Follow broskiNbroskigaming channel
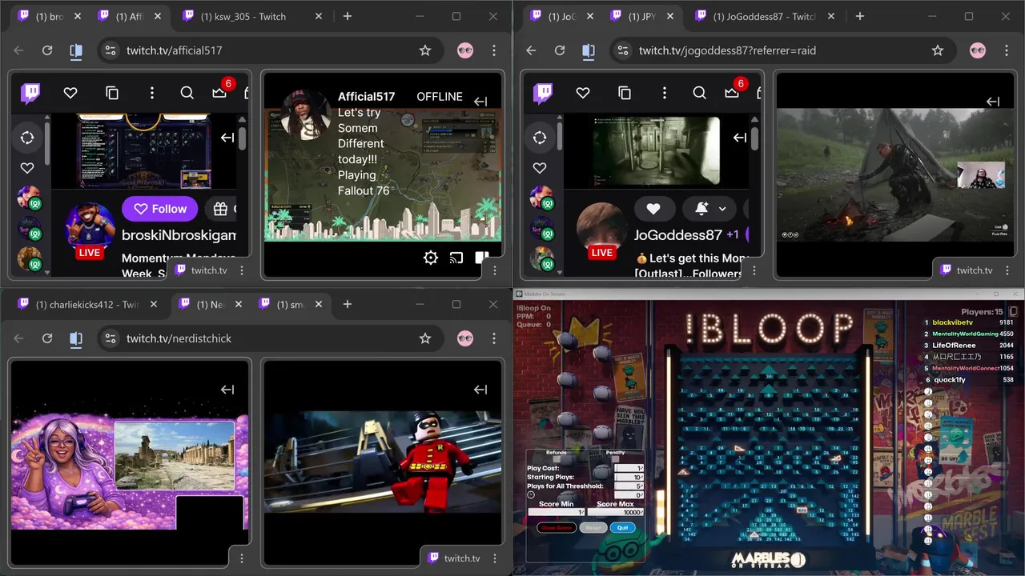 160,209
